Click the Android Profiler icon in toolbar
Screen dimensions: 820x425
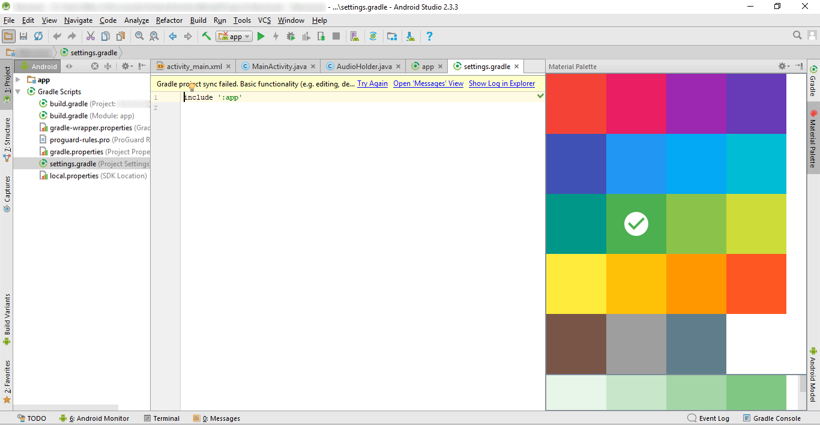pos(306,36)
